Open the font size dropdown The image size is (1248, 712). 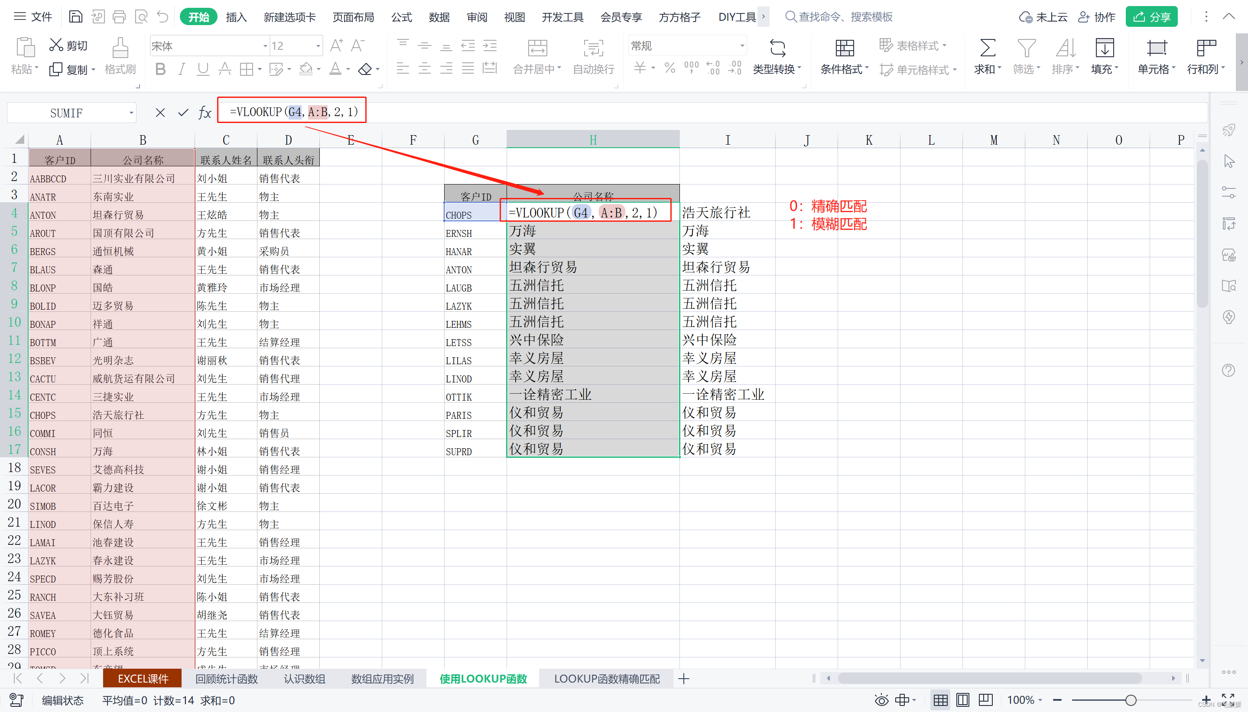(318, 46)
